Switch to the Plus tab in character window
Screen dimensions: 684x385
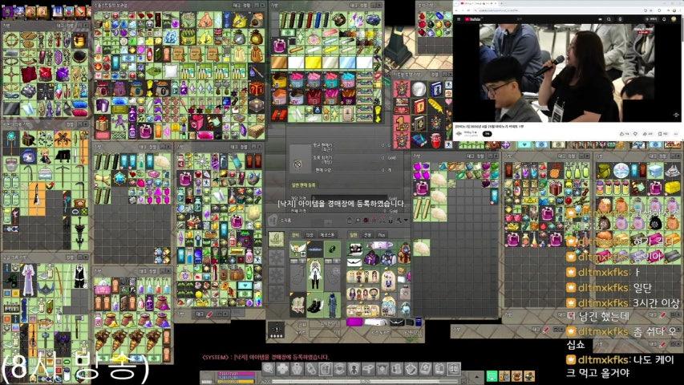[x=382, y=235]
